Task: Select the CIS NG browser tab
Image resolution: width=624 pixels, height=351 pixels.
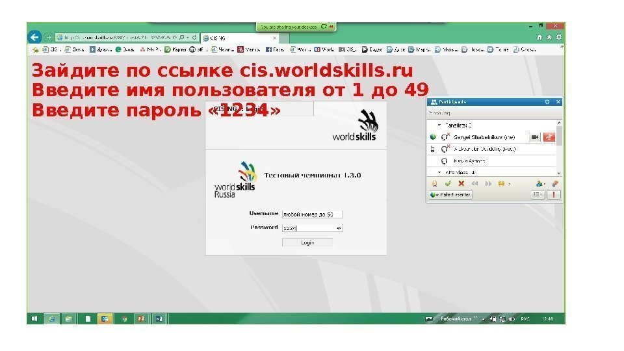Action: [x=240, y=38]
